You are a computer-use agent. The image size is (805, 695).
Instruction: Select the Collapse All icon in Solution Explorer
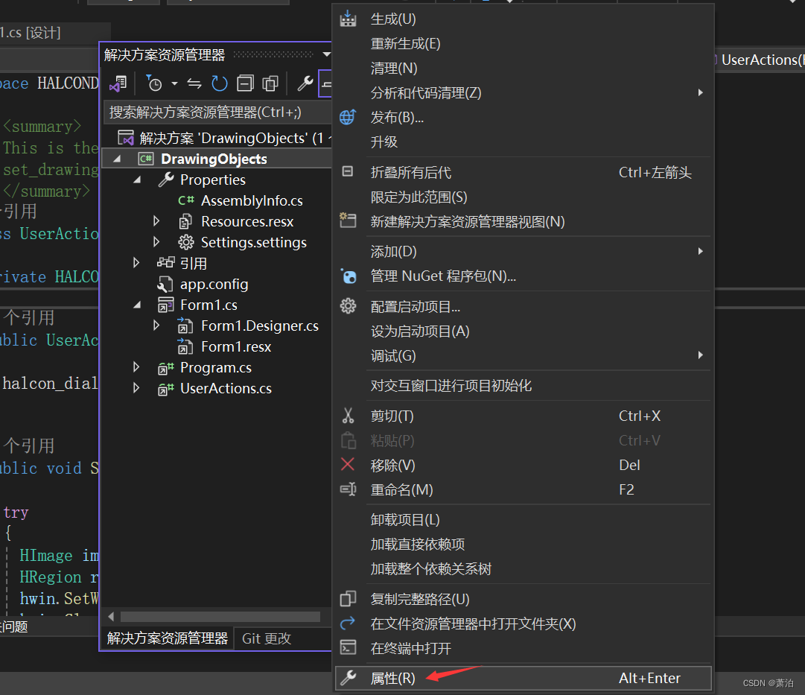245,83
